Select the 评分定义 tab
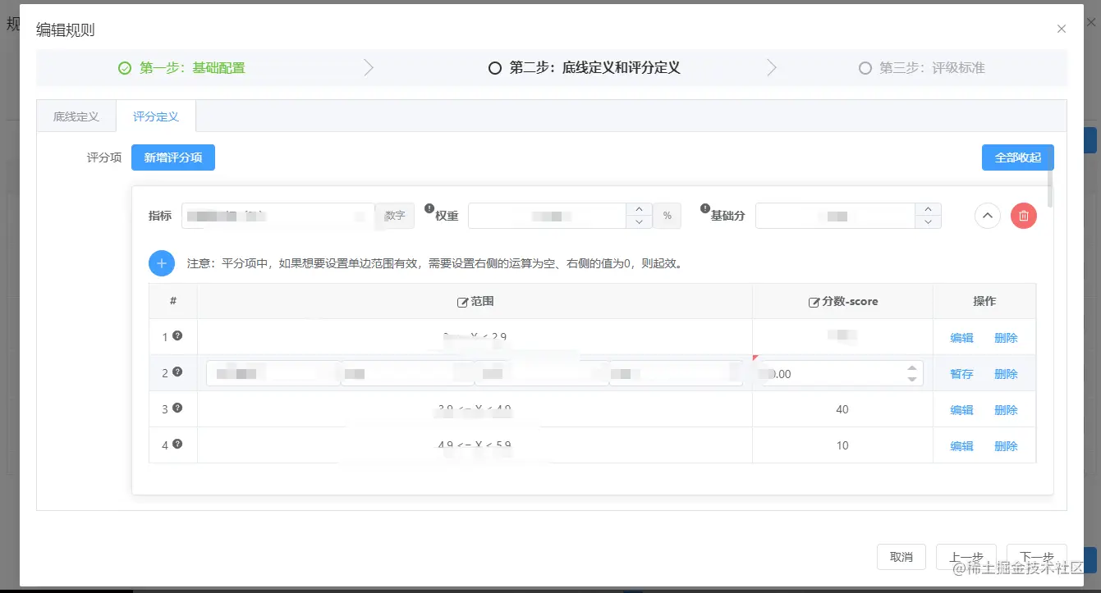 (x=156, y=116)
